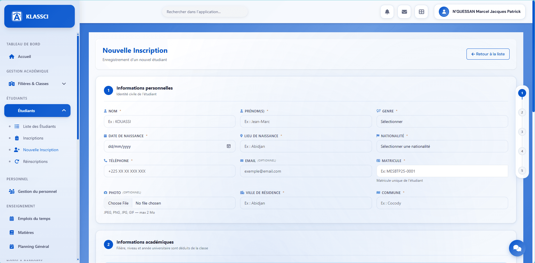
Task: Click the grid apps icon in header
Action: click(421, 12)
